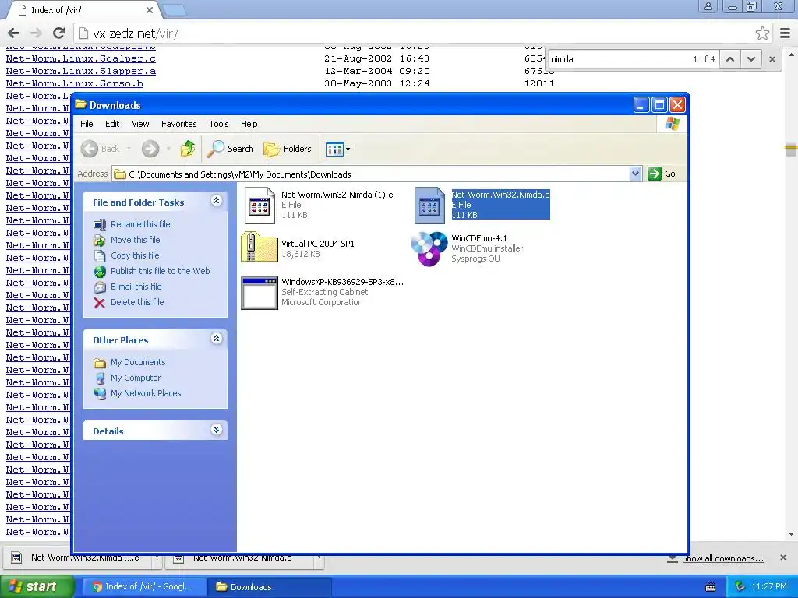This screenshot has width=798, height=598.
Task: Click Rename this file
Action: pyautogui.click(x=140, y=224)
